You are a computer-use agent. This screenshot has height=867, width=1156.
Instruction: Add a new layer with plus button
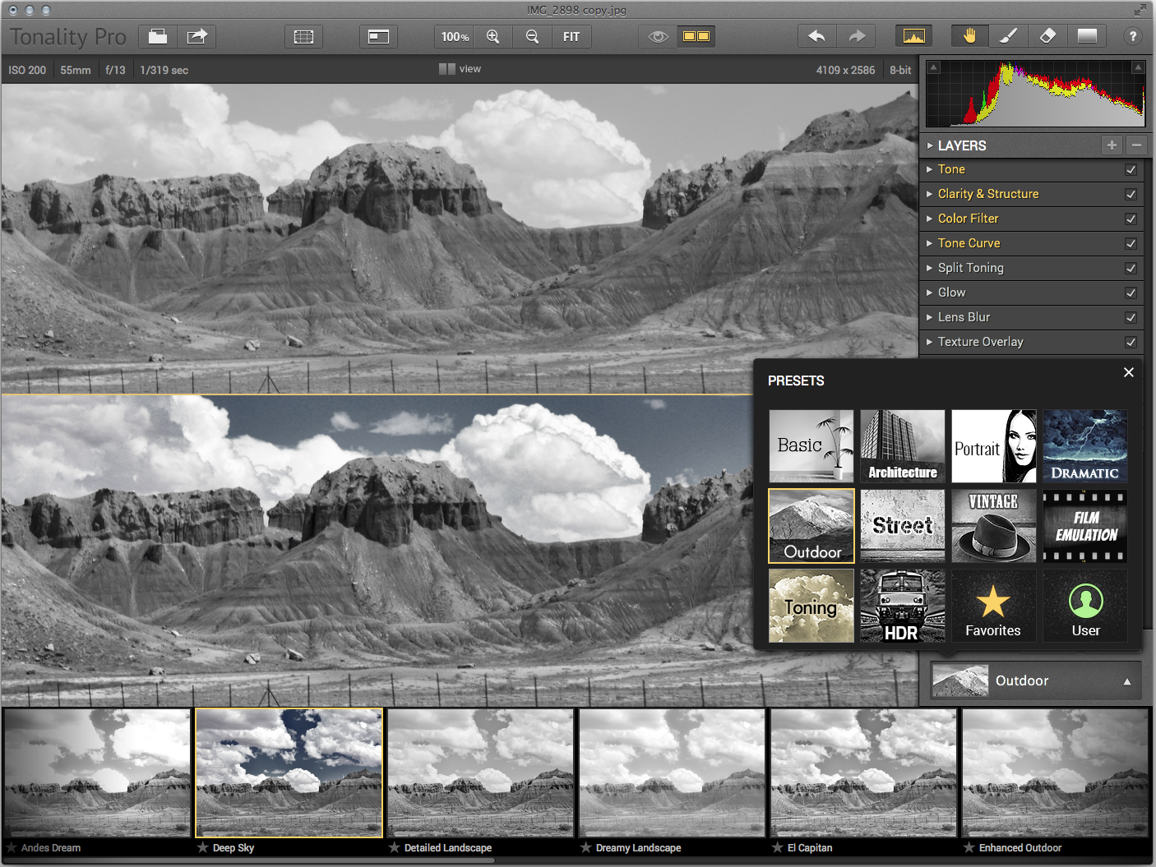click(x=1112, y=145)
